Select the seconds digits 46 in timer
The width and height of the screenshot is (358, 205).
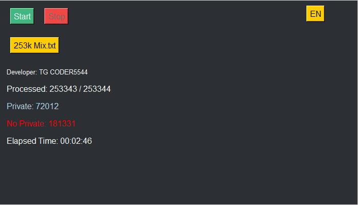pos(87,141)
